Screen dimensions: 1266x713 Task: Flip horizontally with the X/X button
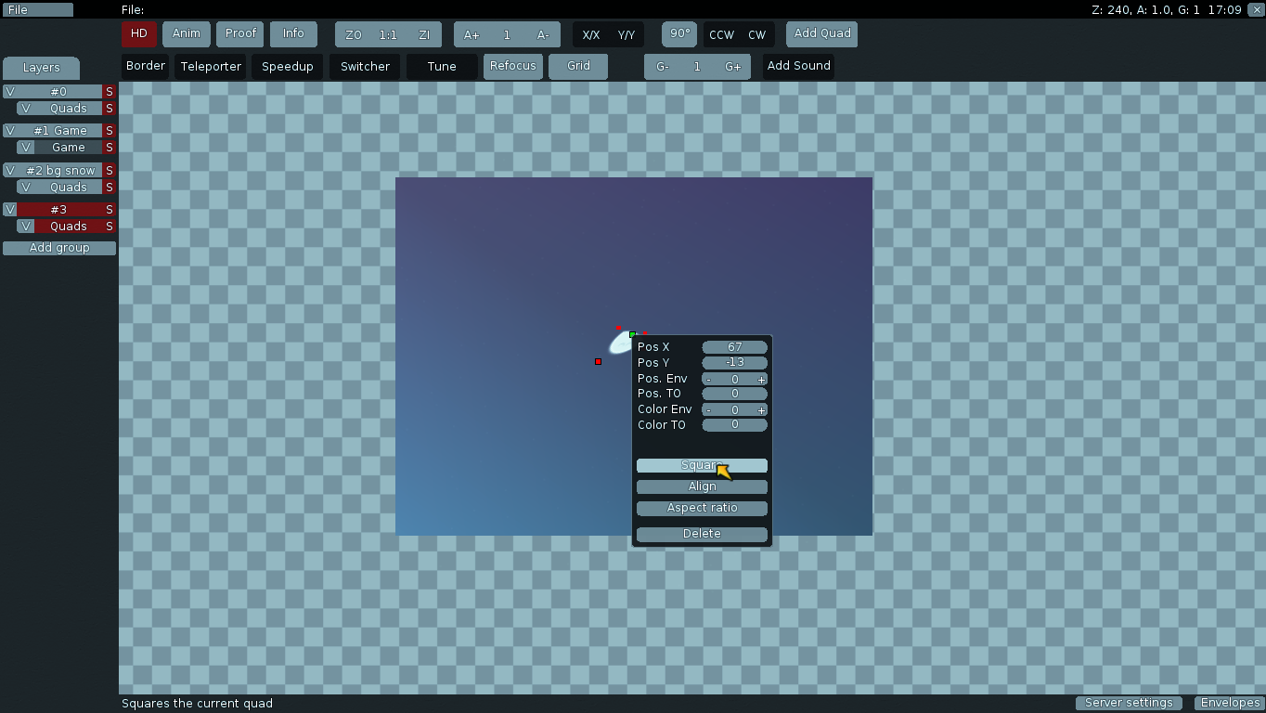click(x=590, y=35)
